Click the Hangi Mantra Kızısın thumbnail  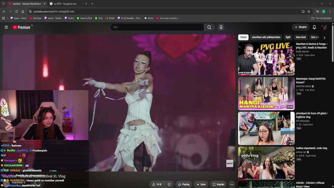click(x=266, y=93)
